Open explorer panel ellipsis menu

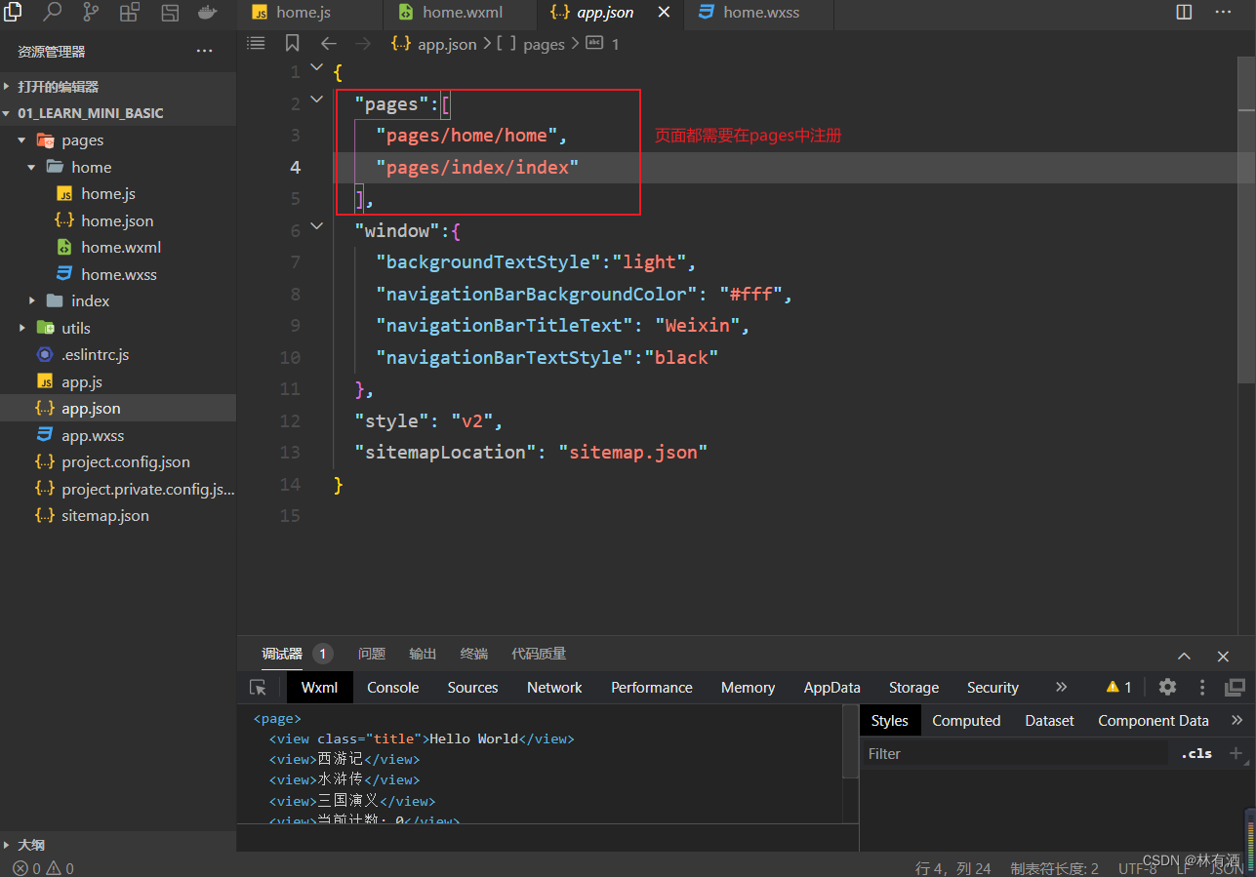(204, 51)
